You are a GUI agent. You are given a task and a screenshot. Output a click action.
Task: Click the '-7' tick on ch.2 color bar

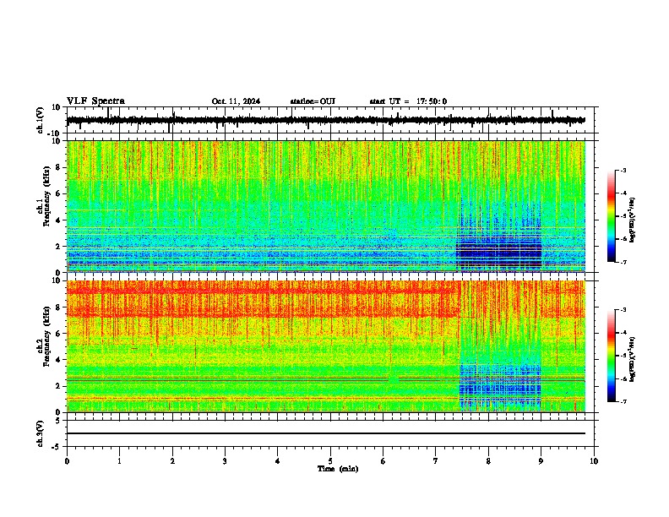pos(623,401)
